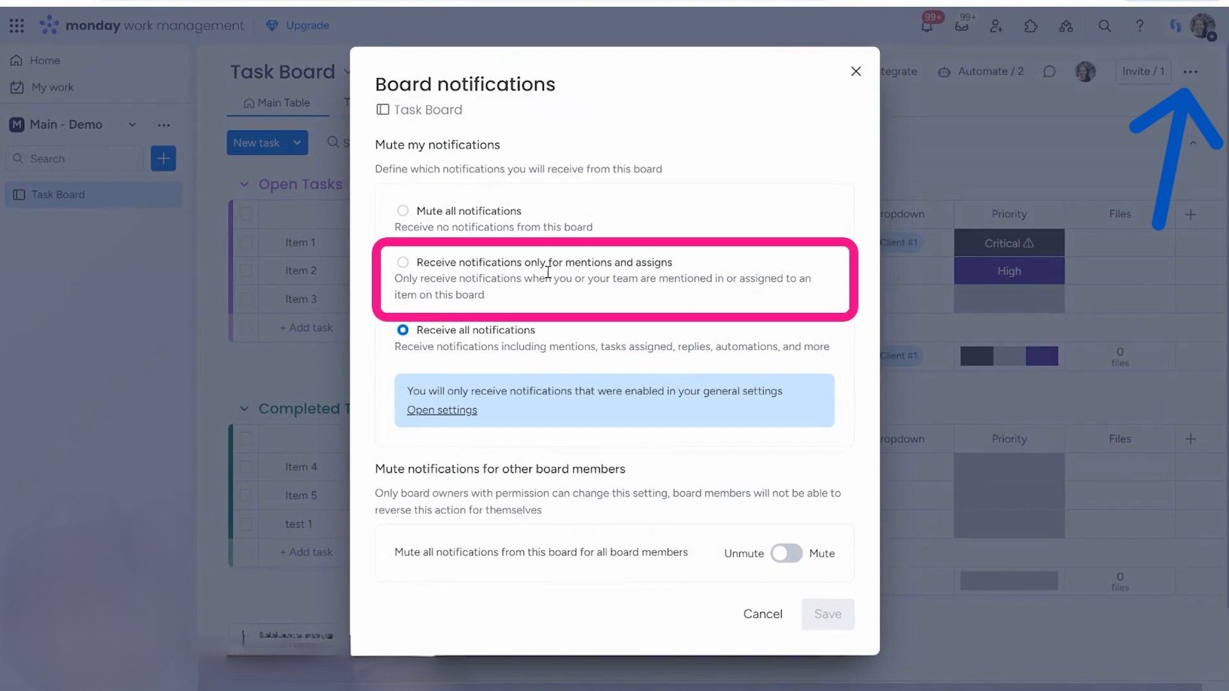The height and width of the screenshot is (691, 1229).
Task: Select receive notifications only for mentions
Action: point(403,262)
